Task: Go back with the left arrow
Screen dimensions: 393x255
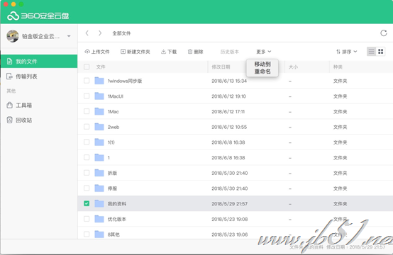Action: click(x=87, y=33)
